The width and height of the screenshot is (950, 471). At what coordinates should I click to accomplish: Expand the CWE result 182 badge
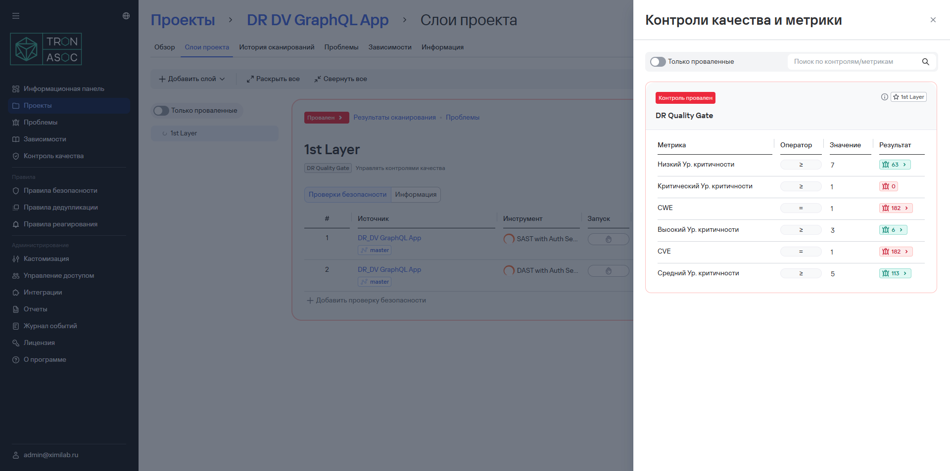896,208
